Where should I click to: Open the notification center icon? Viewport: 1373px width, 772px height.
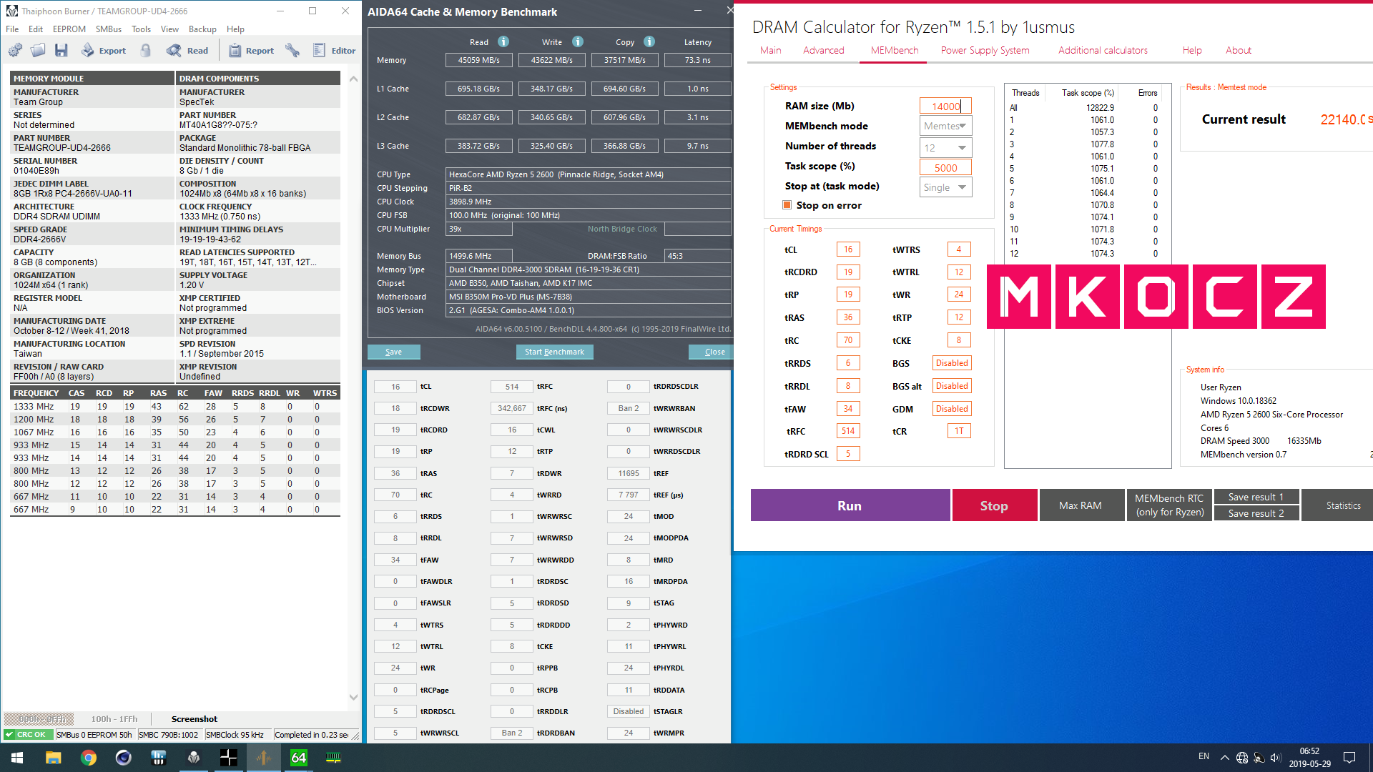pos(1349,758)
